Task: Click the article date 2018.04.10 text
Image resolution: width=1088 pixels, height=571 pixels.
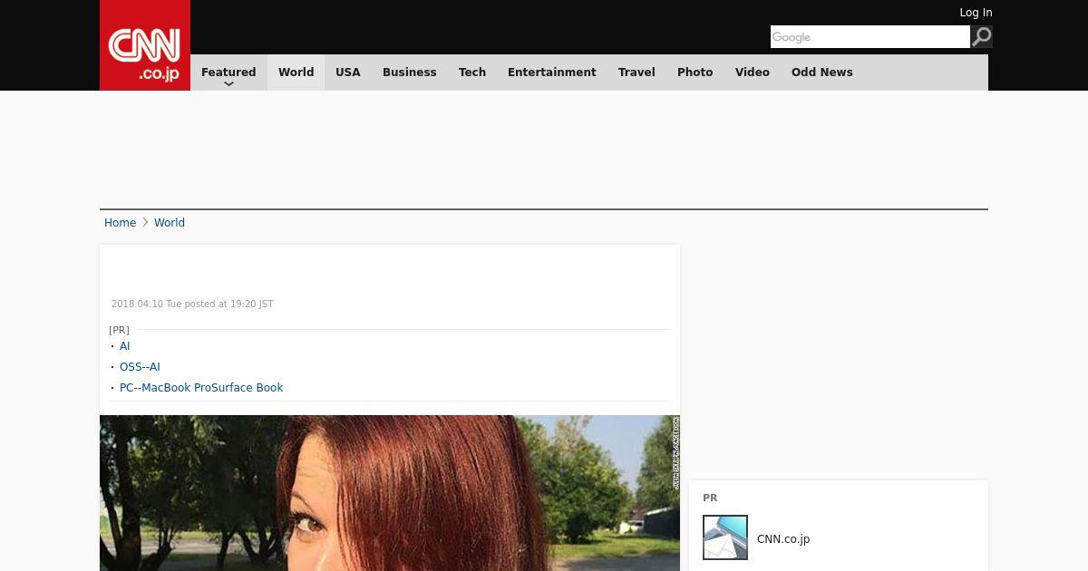Action: (192, 305)
